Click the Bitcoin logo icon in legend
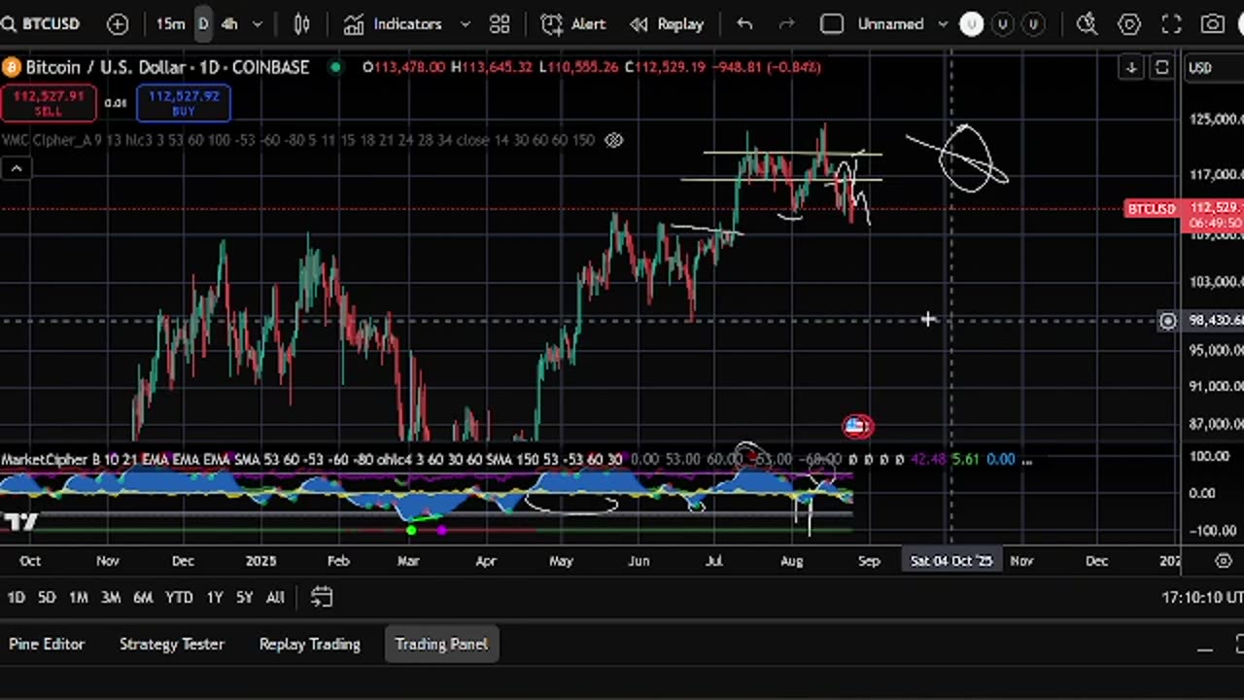Screen dimensions: 1244x700 12,67
